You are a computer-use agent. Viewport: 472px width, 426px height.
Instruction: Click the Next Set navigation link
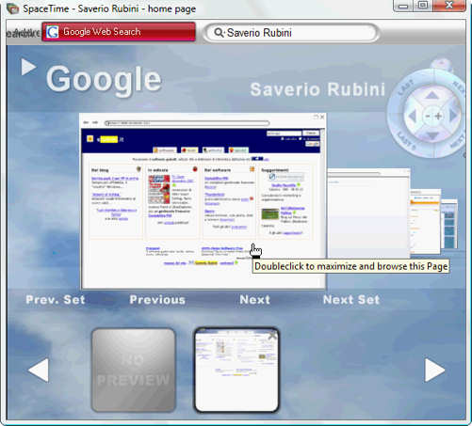(x=351, y=300)
